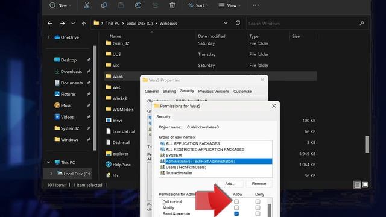Click the search magnifier icon
Screen dimensions: 386x217
[362, 23]
